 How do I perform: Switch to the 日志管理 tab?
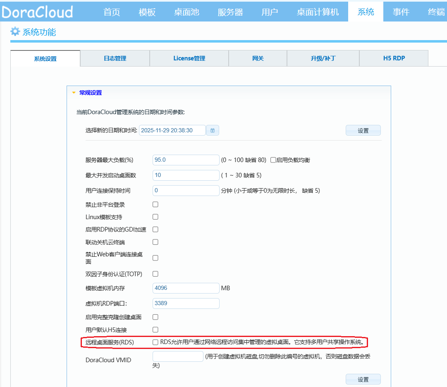tap(115, 58)
